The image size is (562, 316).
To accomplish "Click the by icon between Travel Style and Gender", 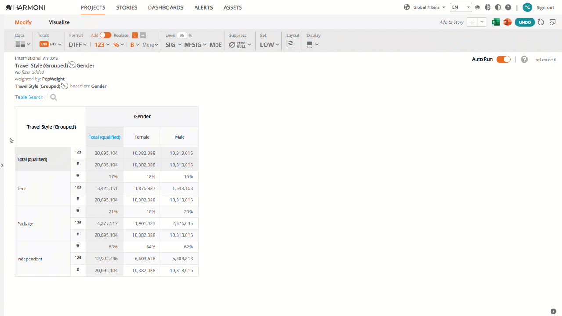I will (x=72, y=65).
